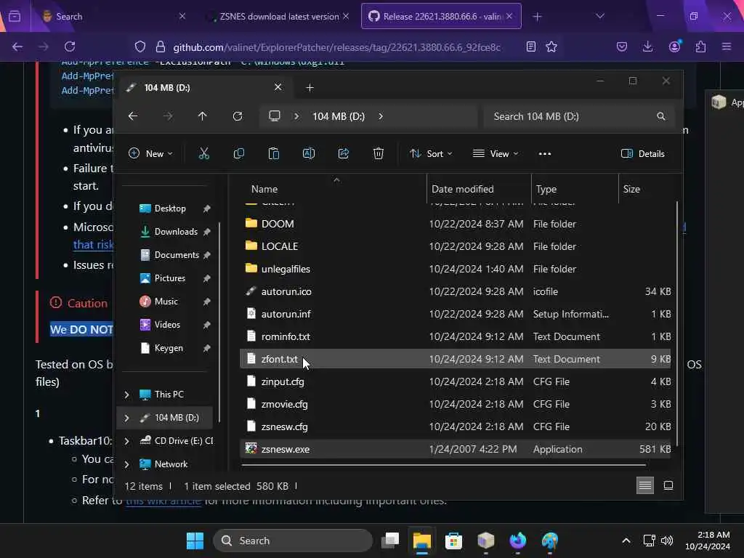744x558 pixels.
Task: Select the Release 22621.3880.66.6 tab
Action: (441, 16)
